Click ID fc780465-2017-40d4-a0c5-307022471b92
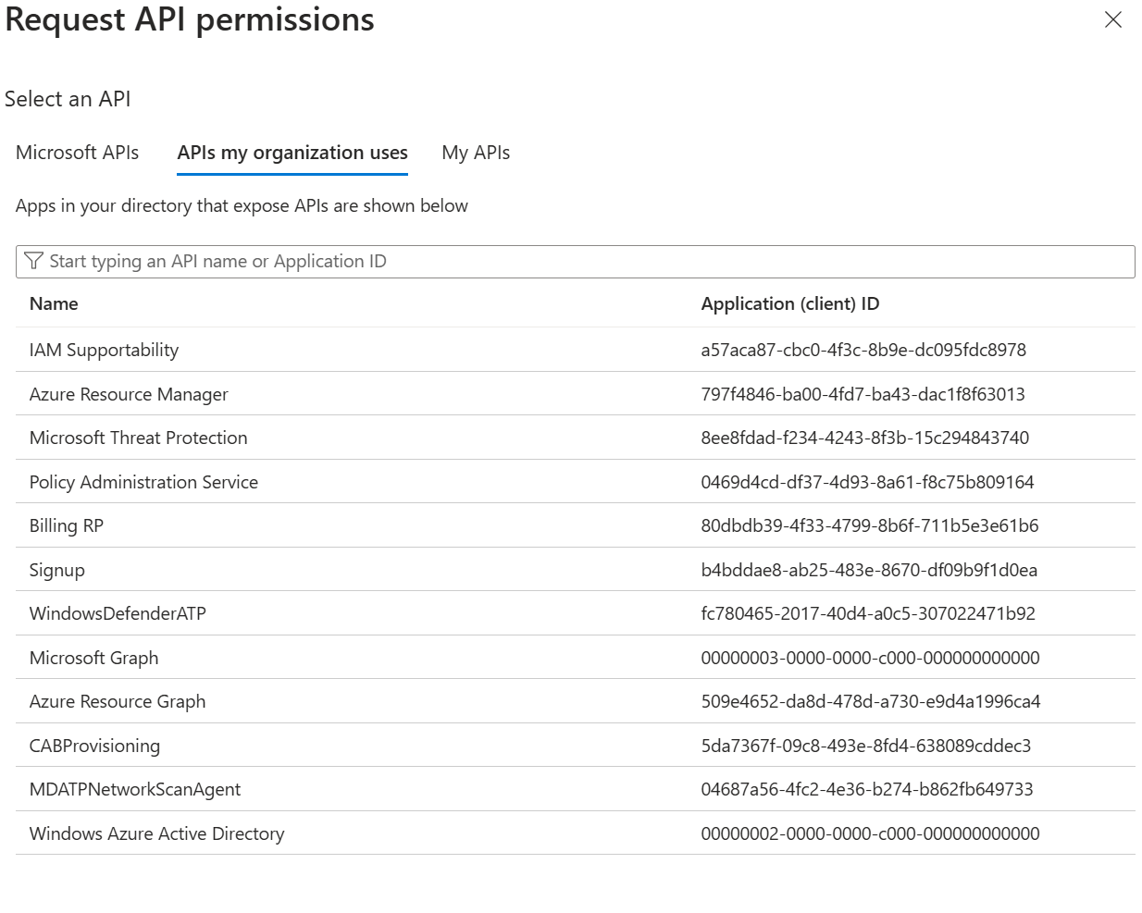1142x913 pixels. click(868, 613)
